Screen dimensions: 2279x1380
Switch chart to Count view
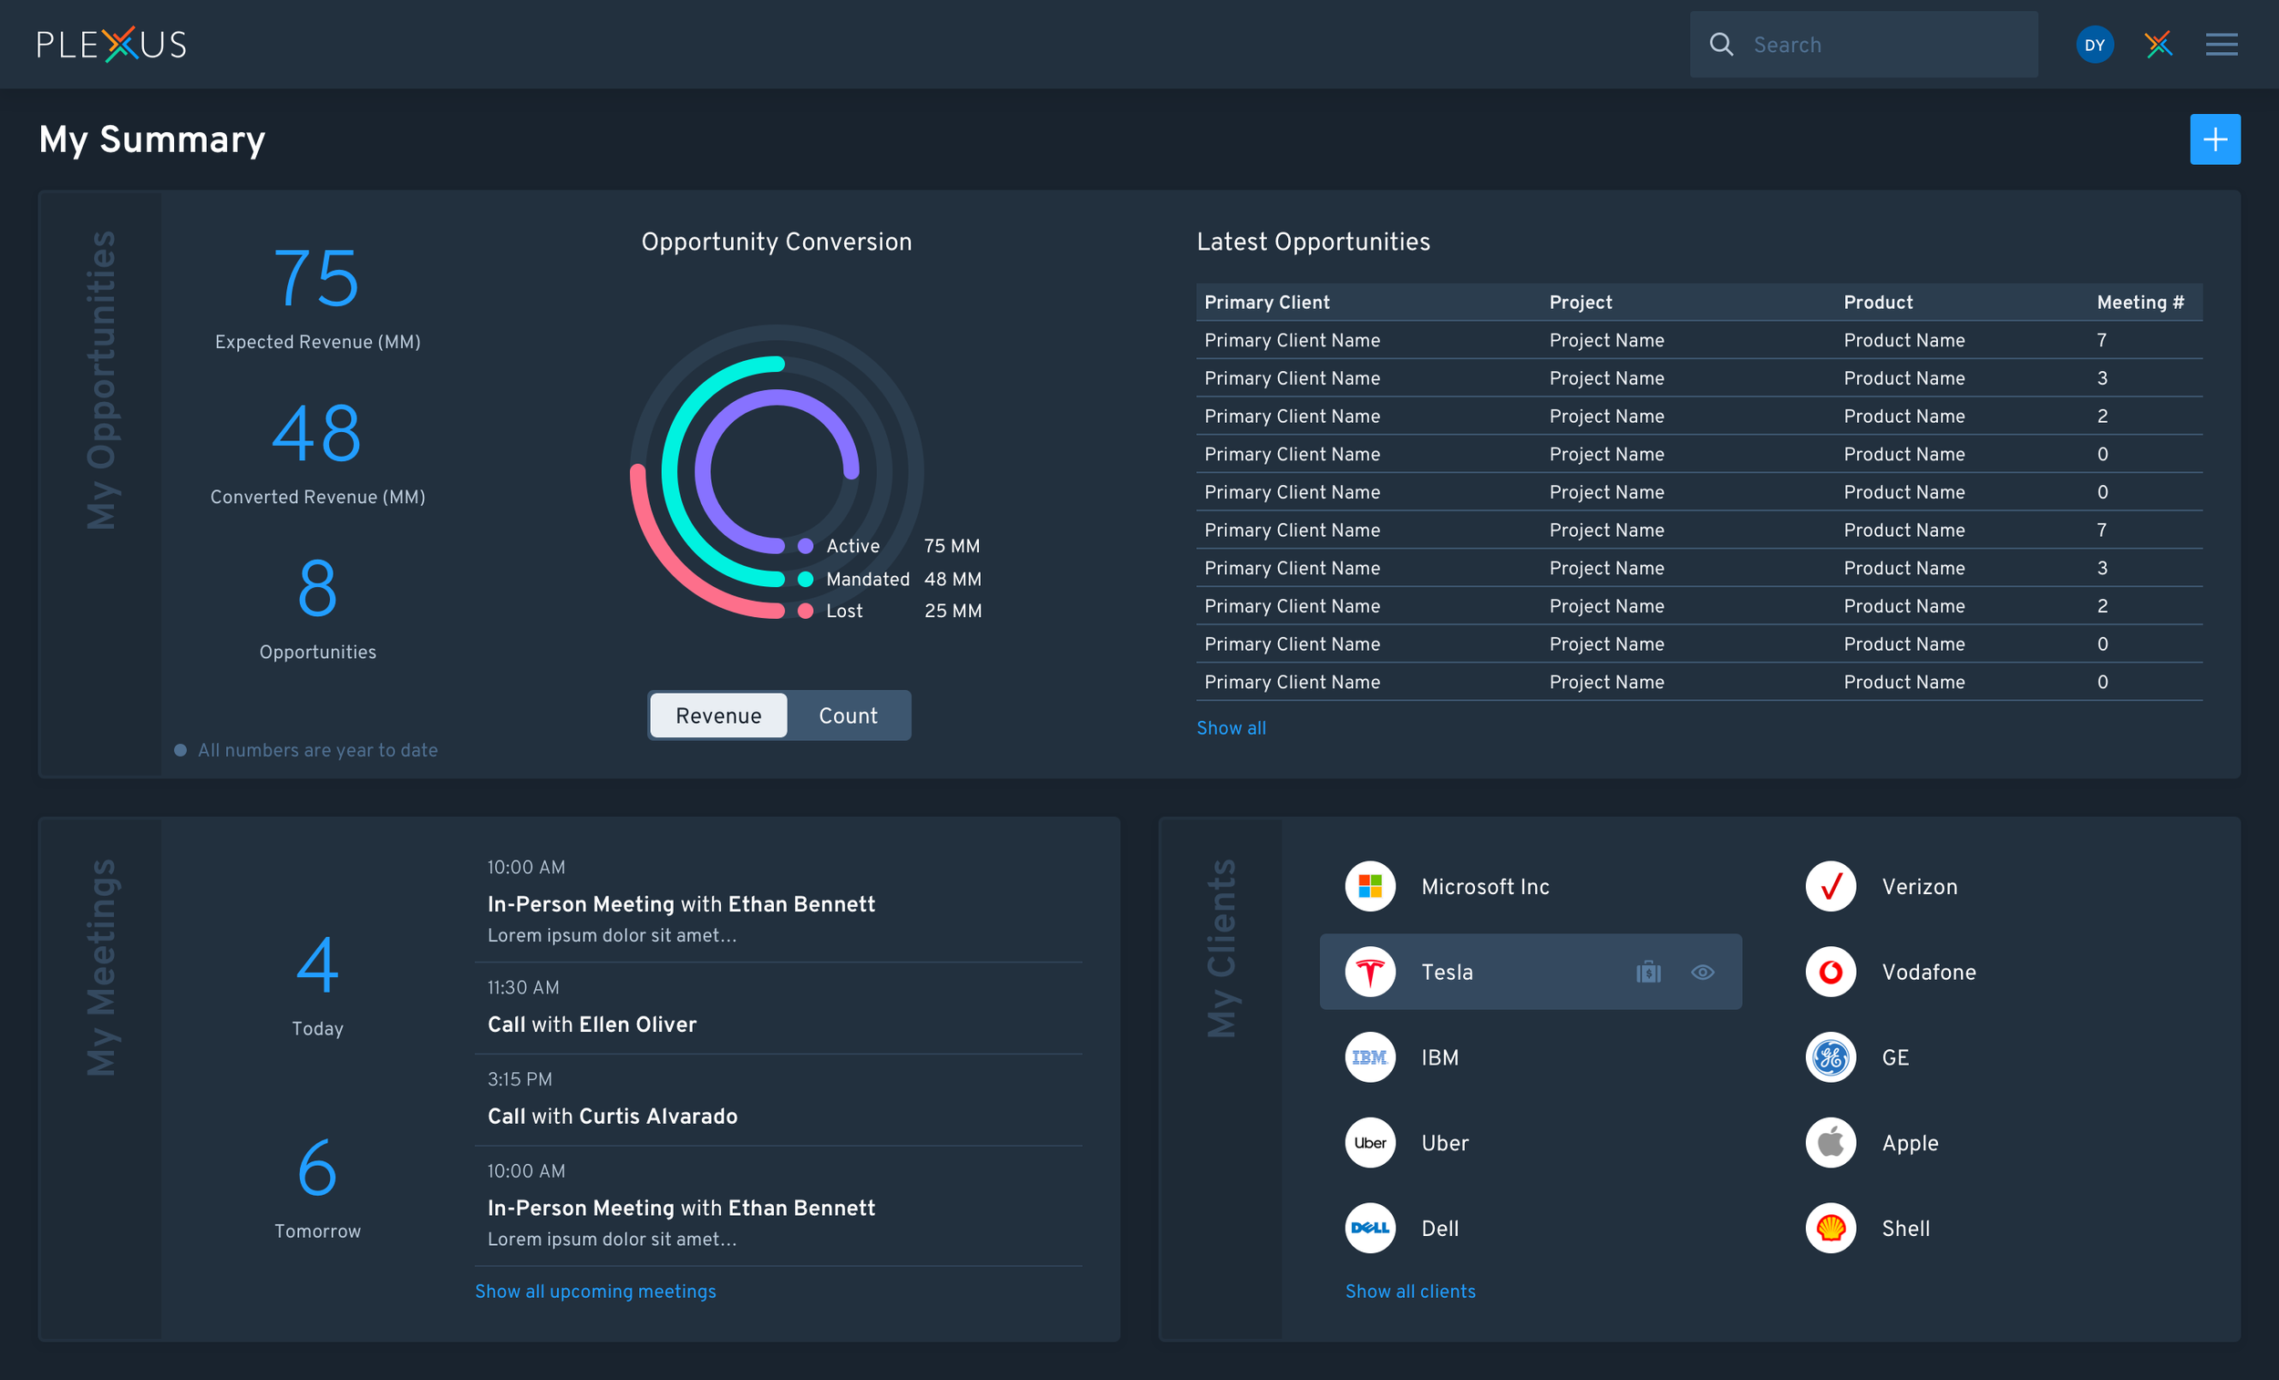pos(847,716)
